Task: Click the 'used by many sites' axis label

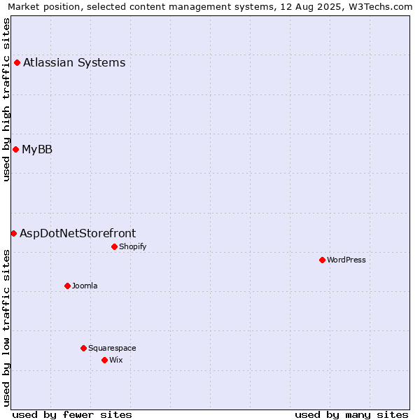Action: [x=351, y=415]
